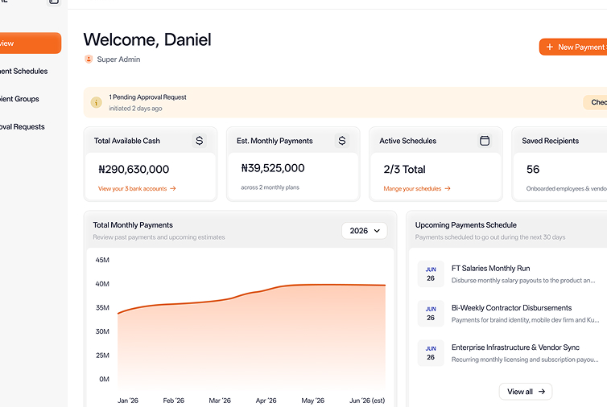Click Jun '26 (est) chart axis label
The width and height of the screenshot is (607, 407).
(367, 401)
